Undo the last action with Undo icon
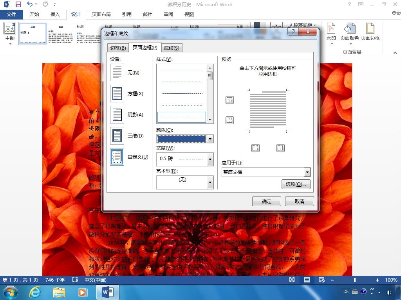401x300 pixels. click(x=30, y=4)
